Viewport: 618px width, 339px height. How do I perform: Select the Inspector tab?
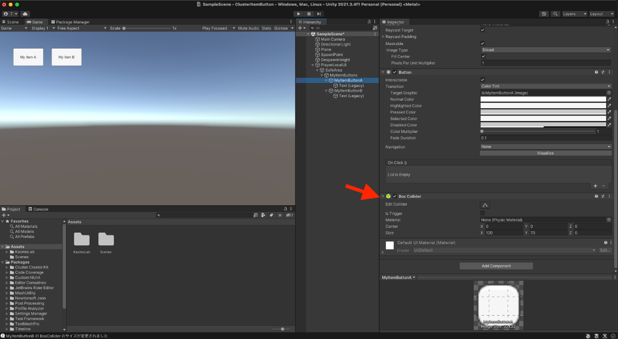tap(393, 22)
